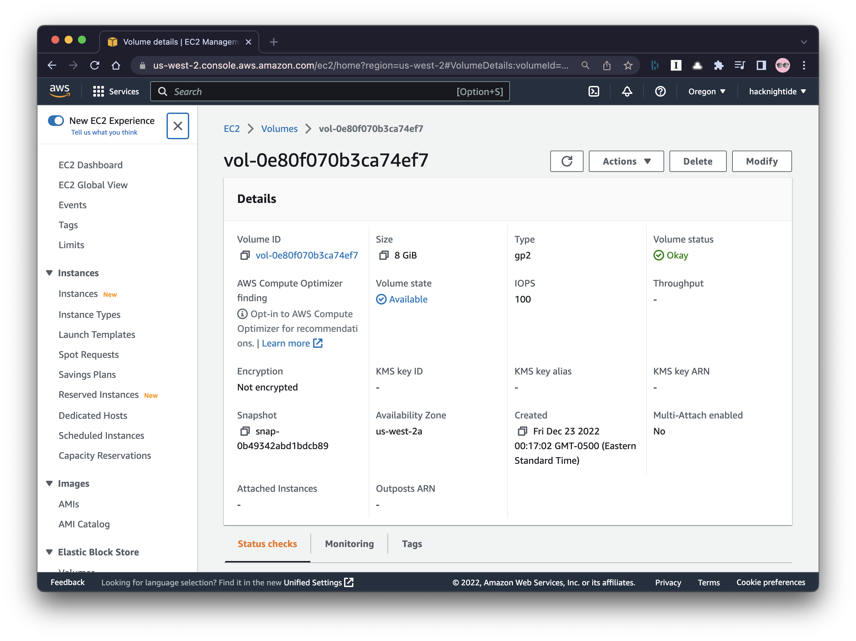This screenshot has width=856, height=641.
Task: Click the refresh volume details button
Action: [567, 161]
